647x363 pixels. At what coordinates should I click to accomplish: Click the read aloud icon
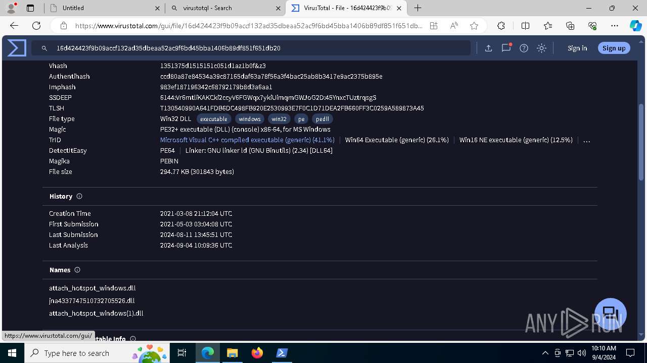coord(454,26)
